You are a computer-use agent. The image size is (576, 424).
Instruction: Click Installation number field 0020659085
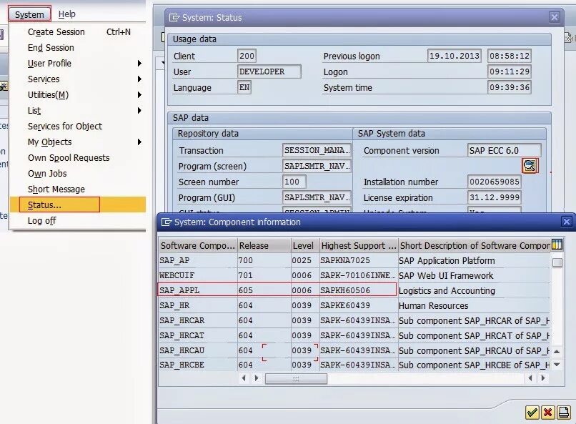click(495, 182)
